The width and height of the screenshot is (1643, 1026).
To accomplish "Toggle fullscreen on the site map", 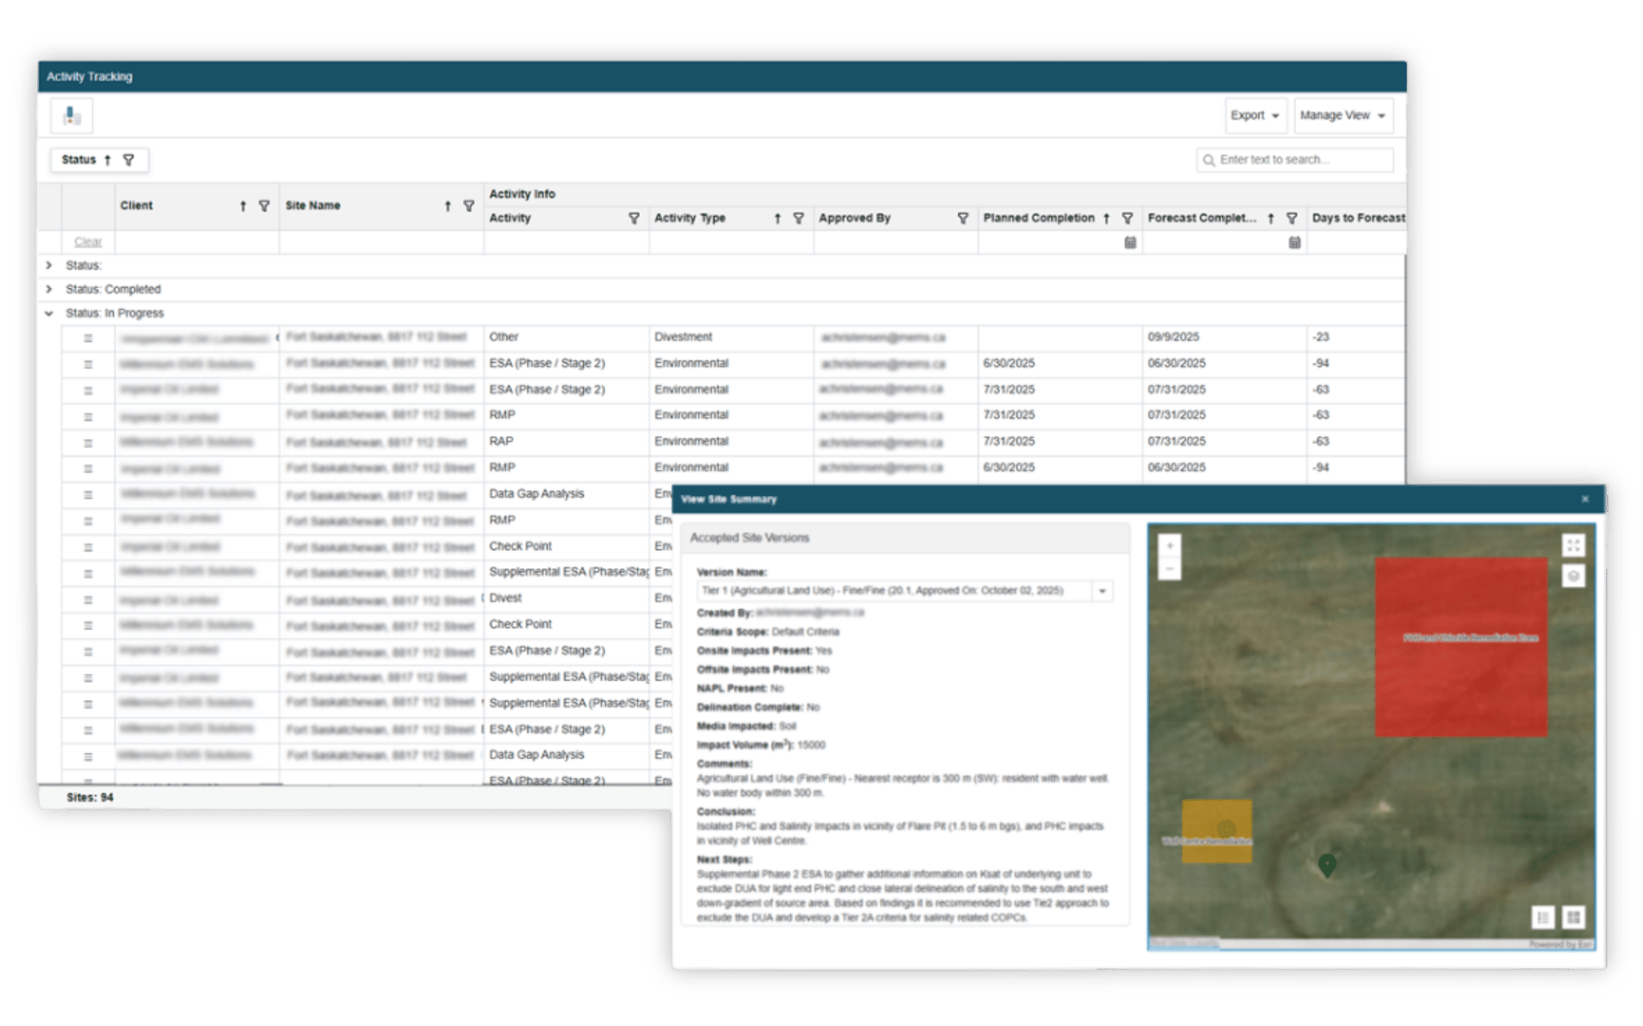I will [x=1572, y=546].
